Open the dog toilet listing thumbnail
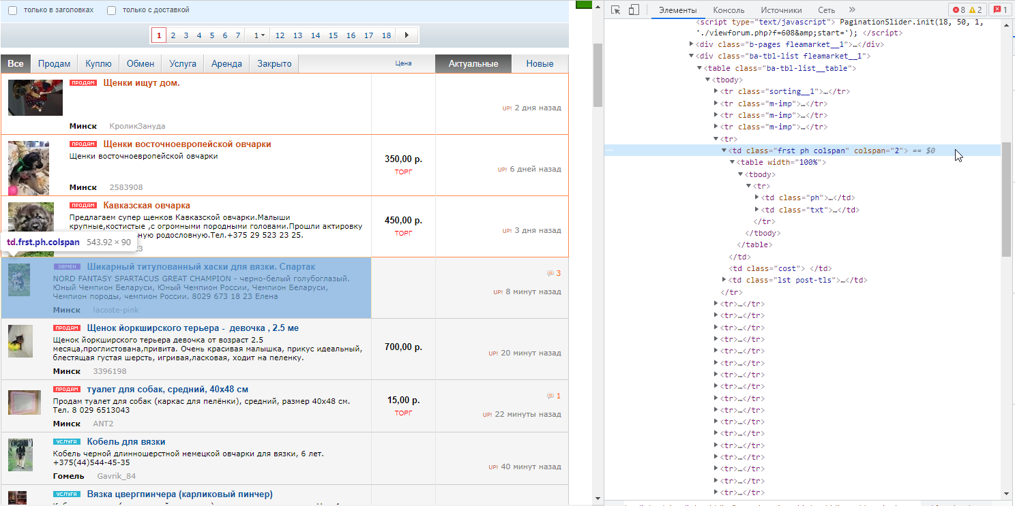 click(x=25, y=402)
